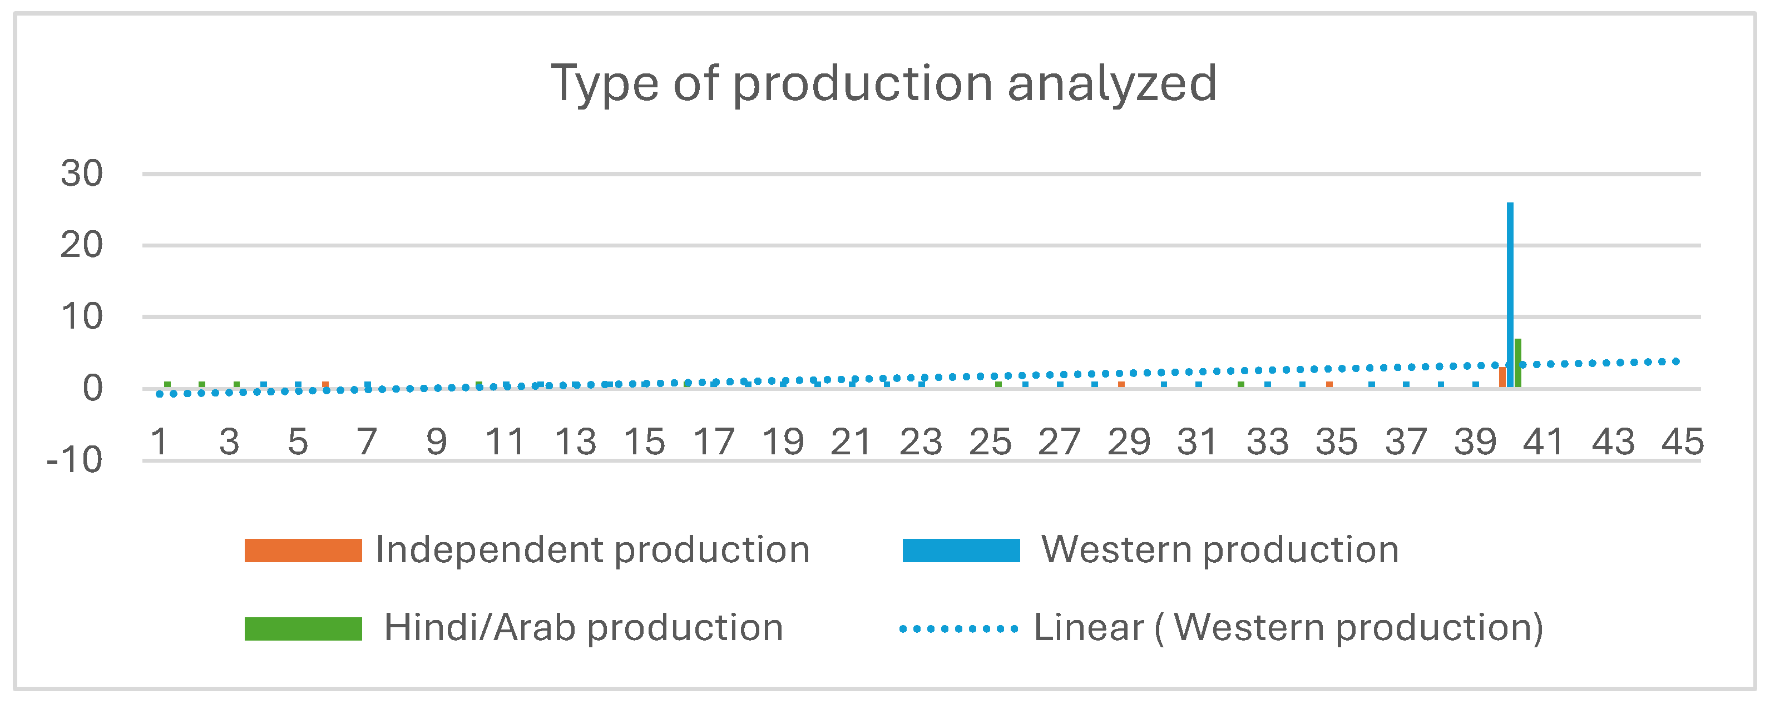Click the orange Independent production legend swatch
This screenshot has height=704, width=1770.
click(303, 550)
